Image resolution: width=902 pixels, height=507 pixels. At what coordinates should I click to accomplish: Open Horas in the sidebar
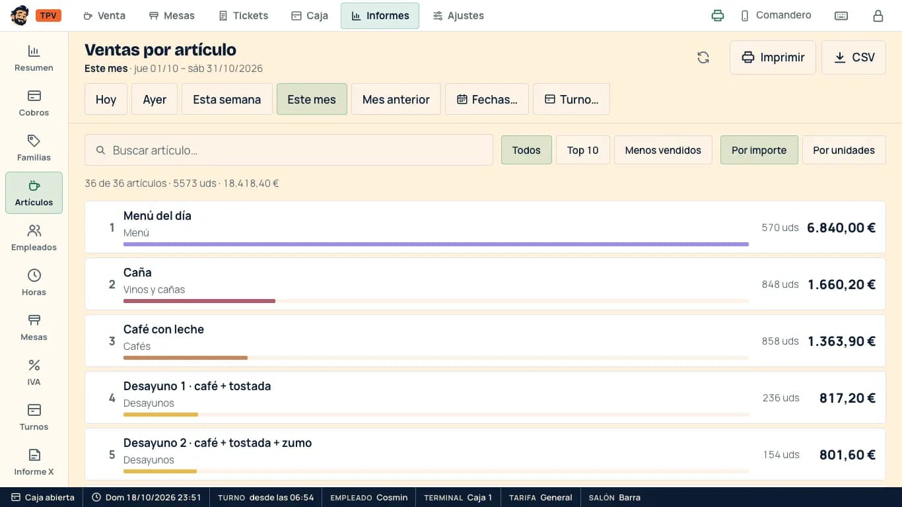click(34, 283)
